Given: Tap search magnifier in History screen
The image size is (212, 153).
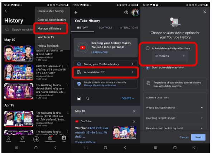Looking at the screenshot, I should (x=7, y=29).
